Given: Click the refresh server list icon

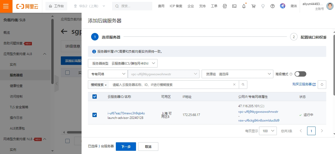Looking at the screenshot, I should 322,85.
